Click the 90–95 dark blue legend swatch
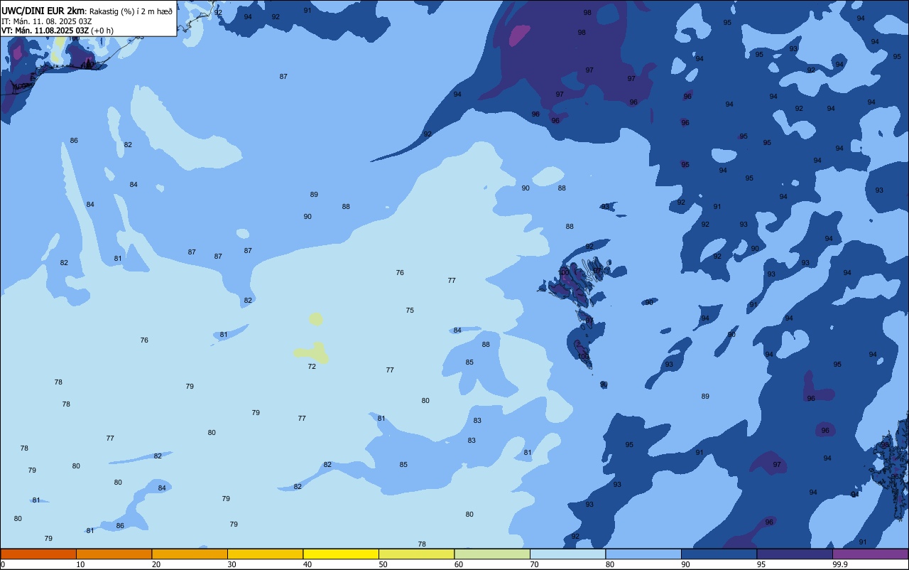This screenshot has height=570, width=909. (719, 554)
